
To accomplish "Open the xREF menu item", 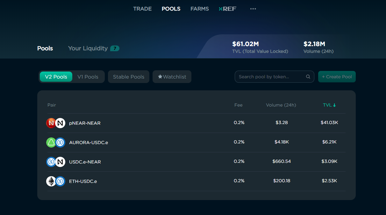I will 227,9.
